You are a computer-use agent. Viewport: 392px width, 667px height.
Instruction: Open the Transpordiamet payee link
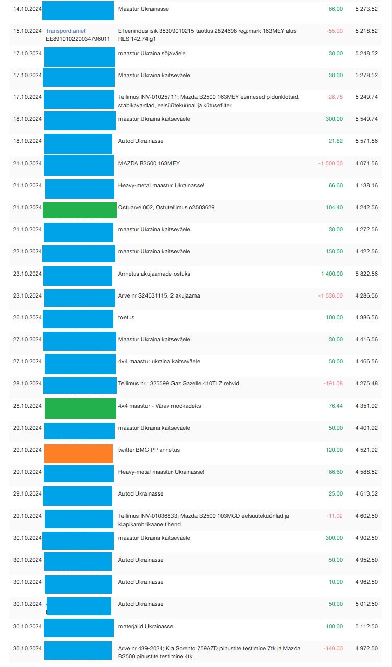(x=65, y=31)
